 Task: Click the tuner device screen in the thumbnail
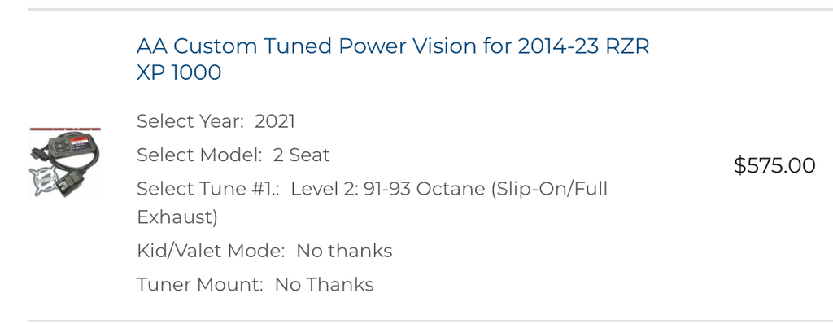pyautogui.click(x=81, y=144)
